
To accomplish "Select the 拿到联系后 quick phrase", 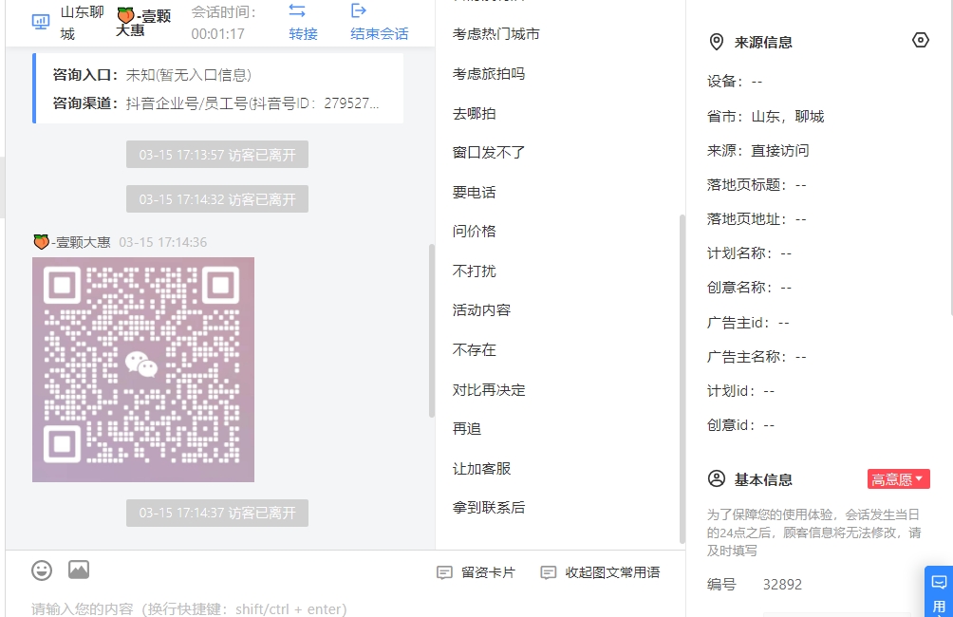I will pos(489,508).
